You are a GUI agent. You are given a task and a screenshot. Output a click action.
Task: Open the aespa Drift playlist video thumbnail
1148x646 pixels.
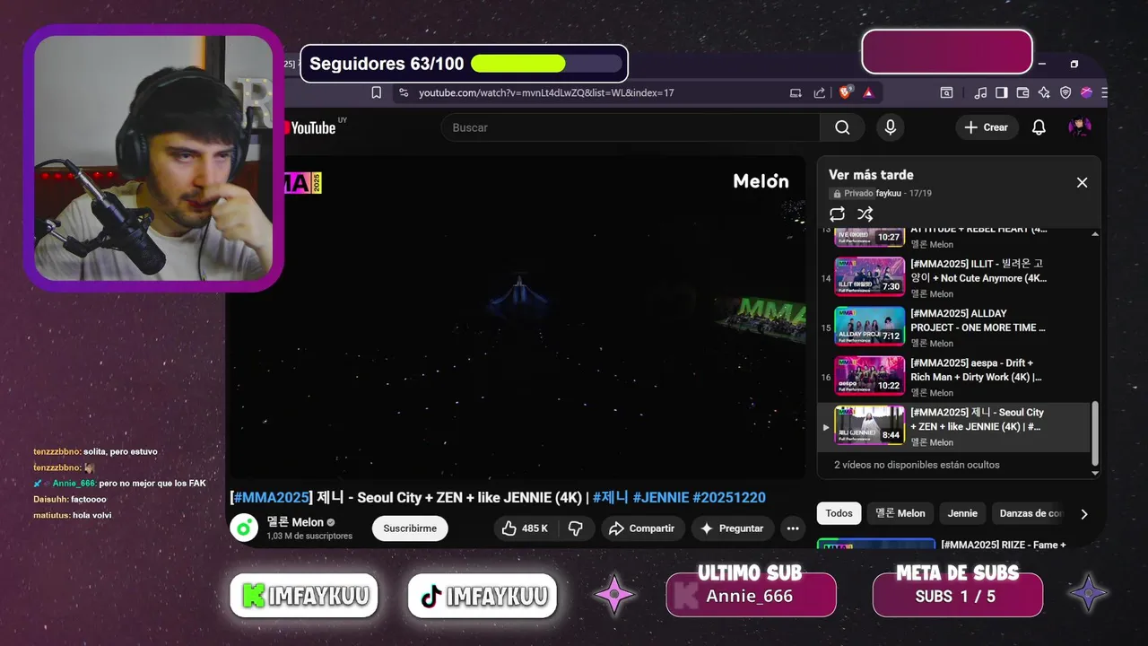click(x=869, y=375)
